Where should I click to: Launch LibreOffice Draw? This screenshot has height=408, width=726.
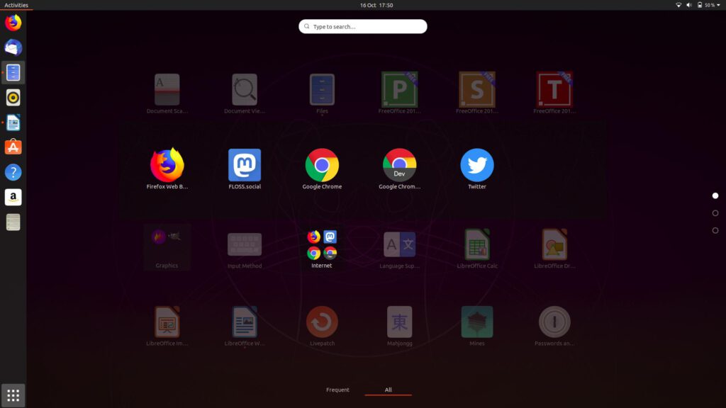pos(554,244)
